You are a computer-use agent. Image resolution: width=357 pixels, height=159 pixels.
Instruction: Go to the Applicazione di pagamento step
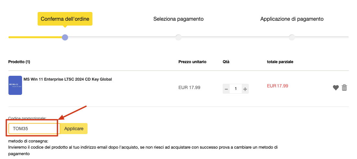292,19
